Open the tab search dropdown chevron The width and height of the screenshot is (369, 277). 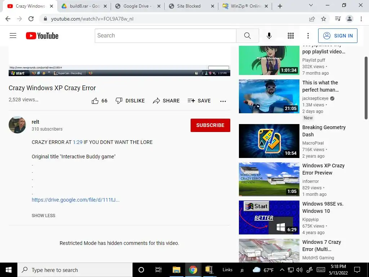[311, 5]
